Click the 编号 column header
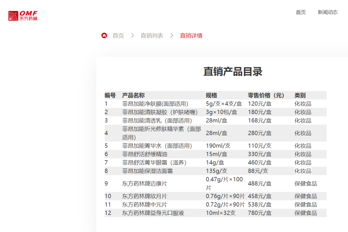 [110, 95]
